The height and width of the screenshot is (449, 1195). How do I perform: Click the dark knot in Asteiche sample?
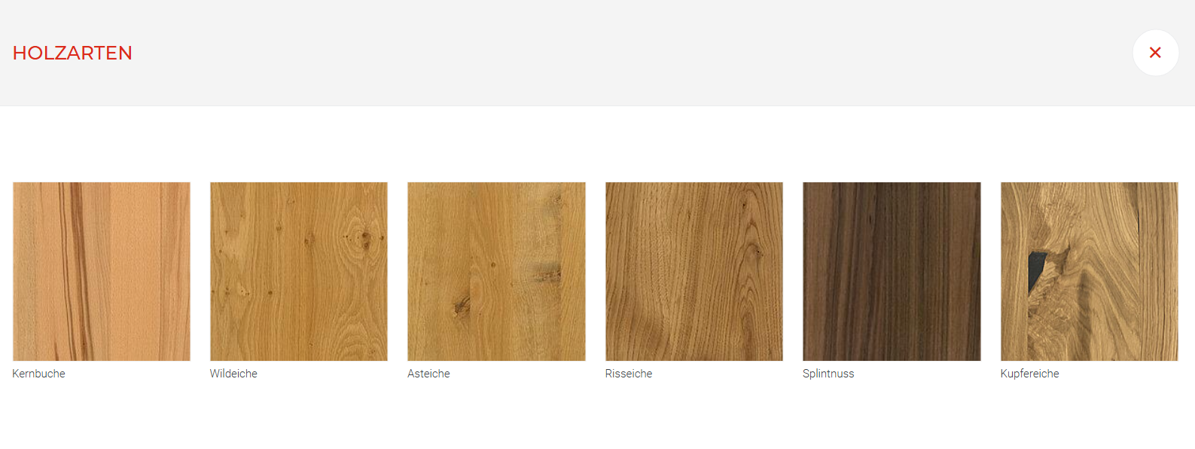click(x=461, y=306)
